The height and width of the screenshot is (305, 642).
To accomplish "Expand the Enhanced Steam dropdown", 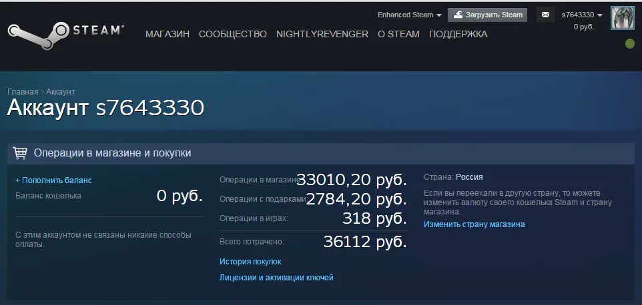I will (x=410, y=15).
